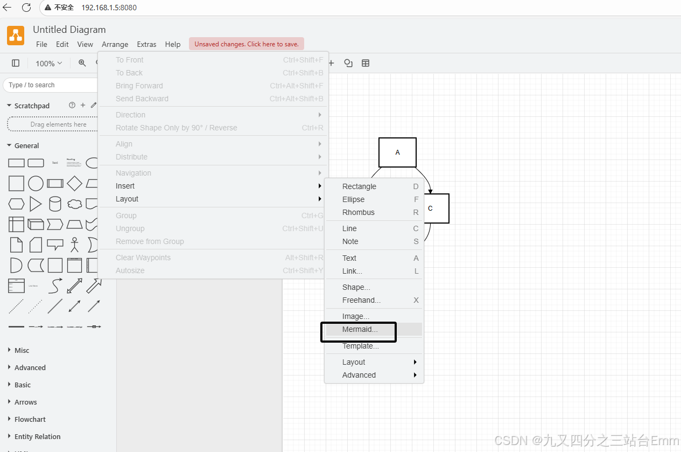This screenshot has width=681, height=452.
Task: Select the Triangle shape in General
Action: (36, 204)
